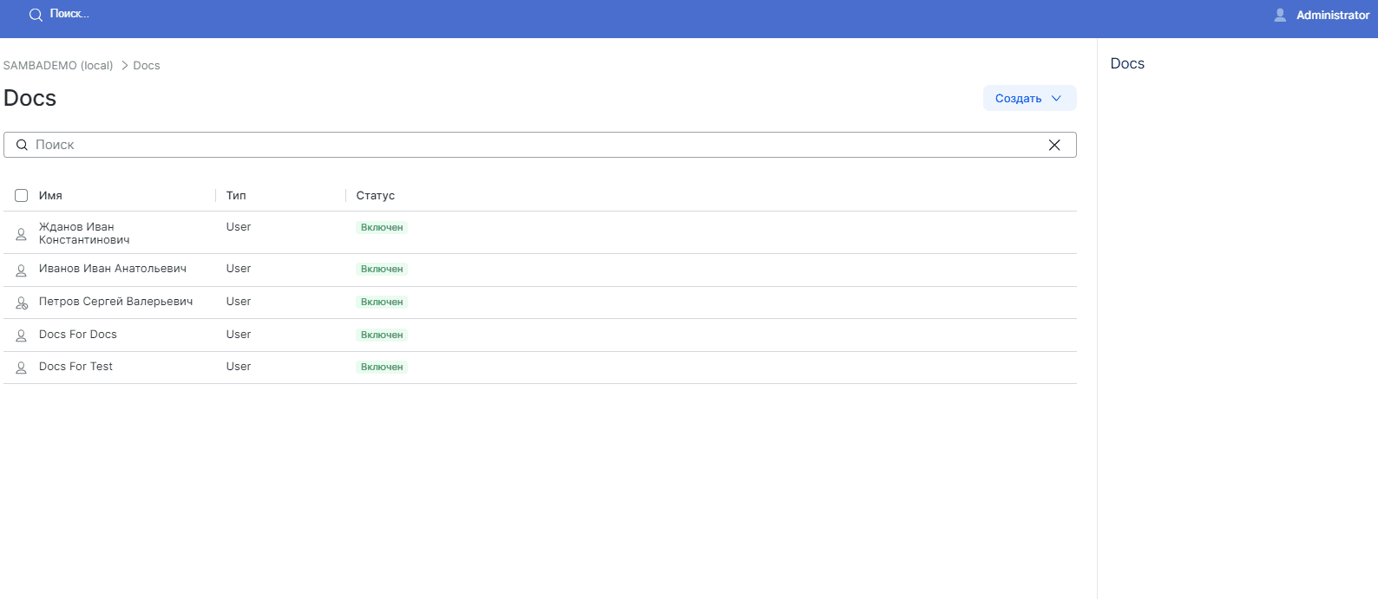This screenshot has height=599, width=1378.
Task: Click the Включен status badge for Docs For Docs
Action: [382, 335]
